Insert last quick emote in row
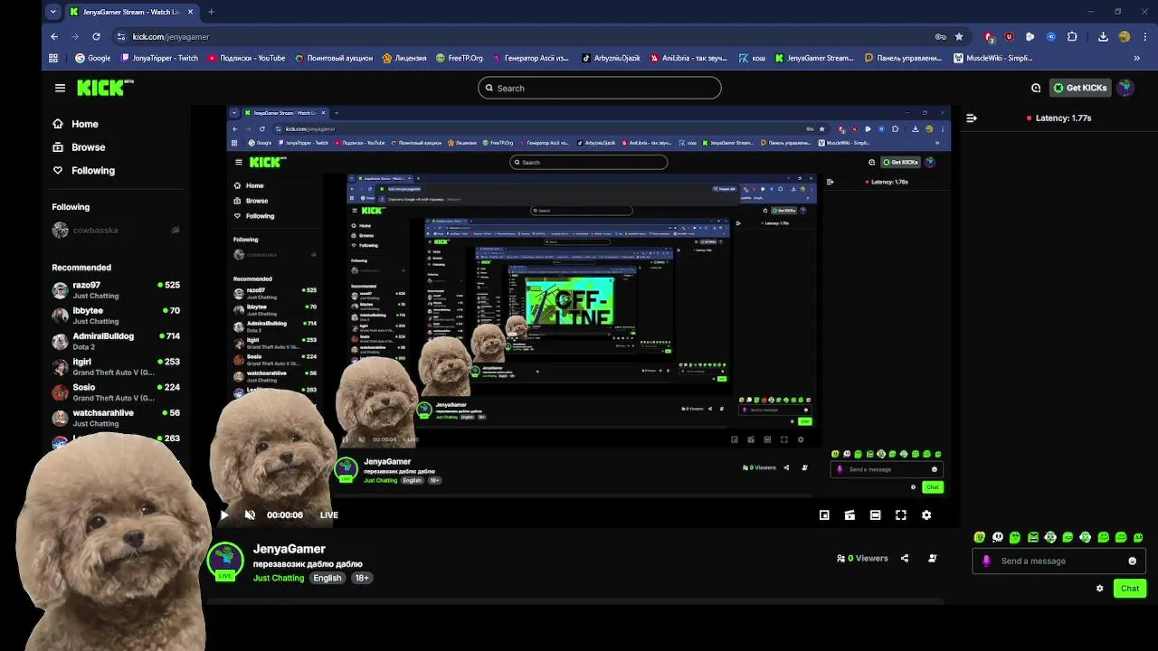Screen dimensions: 1158x651 pos(1138,537)
